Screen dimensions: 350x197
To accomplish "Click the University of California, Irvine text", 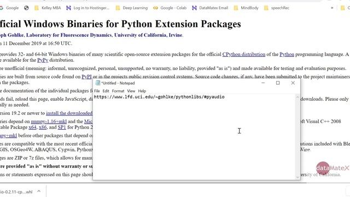I will [148, 35].
